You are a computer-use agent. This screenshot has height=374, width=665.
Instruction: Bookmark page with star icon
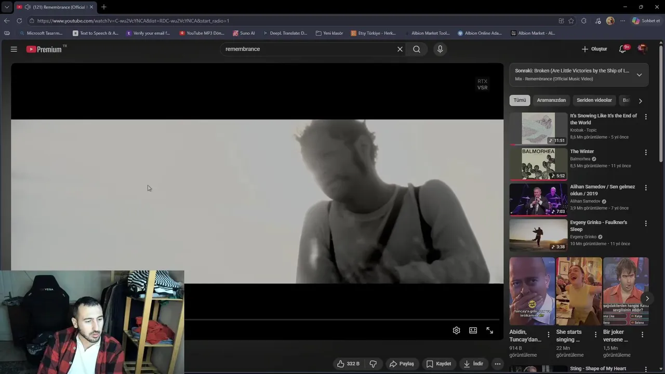(x=571, y=21)
